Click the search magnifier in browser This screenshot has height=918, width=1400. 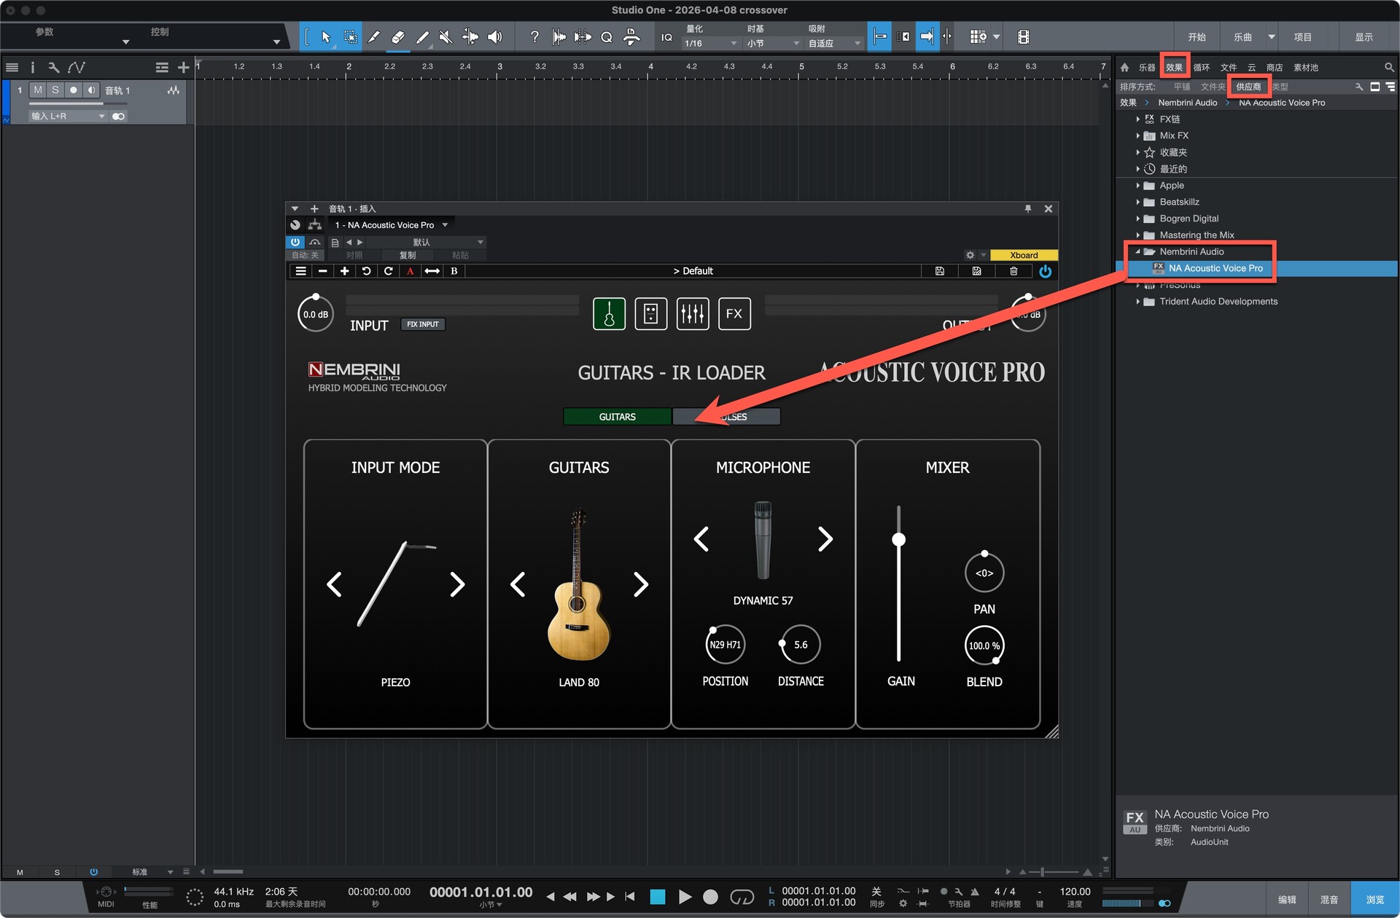click(x=1388, y=67)
